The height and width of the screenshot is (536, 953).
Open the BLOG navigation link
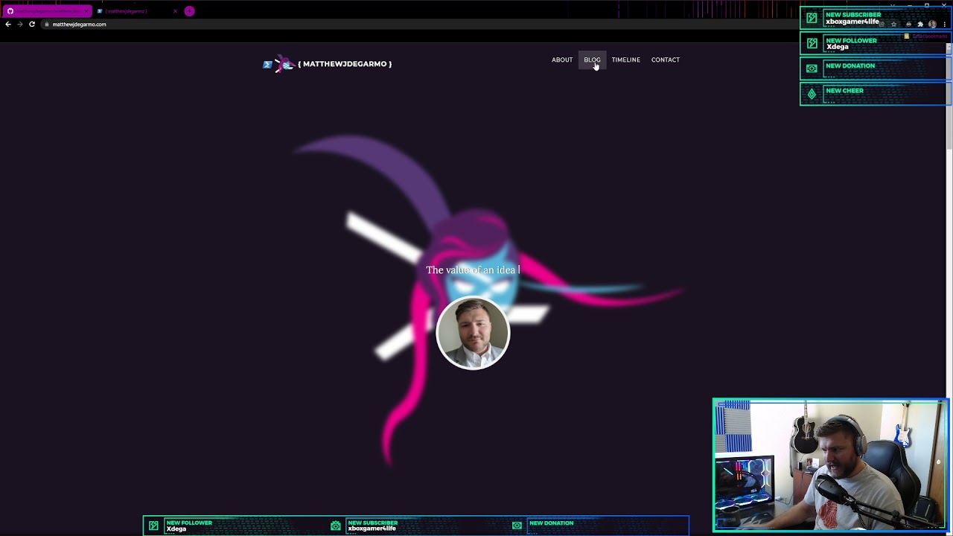click(592, 60)
